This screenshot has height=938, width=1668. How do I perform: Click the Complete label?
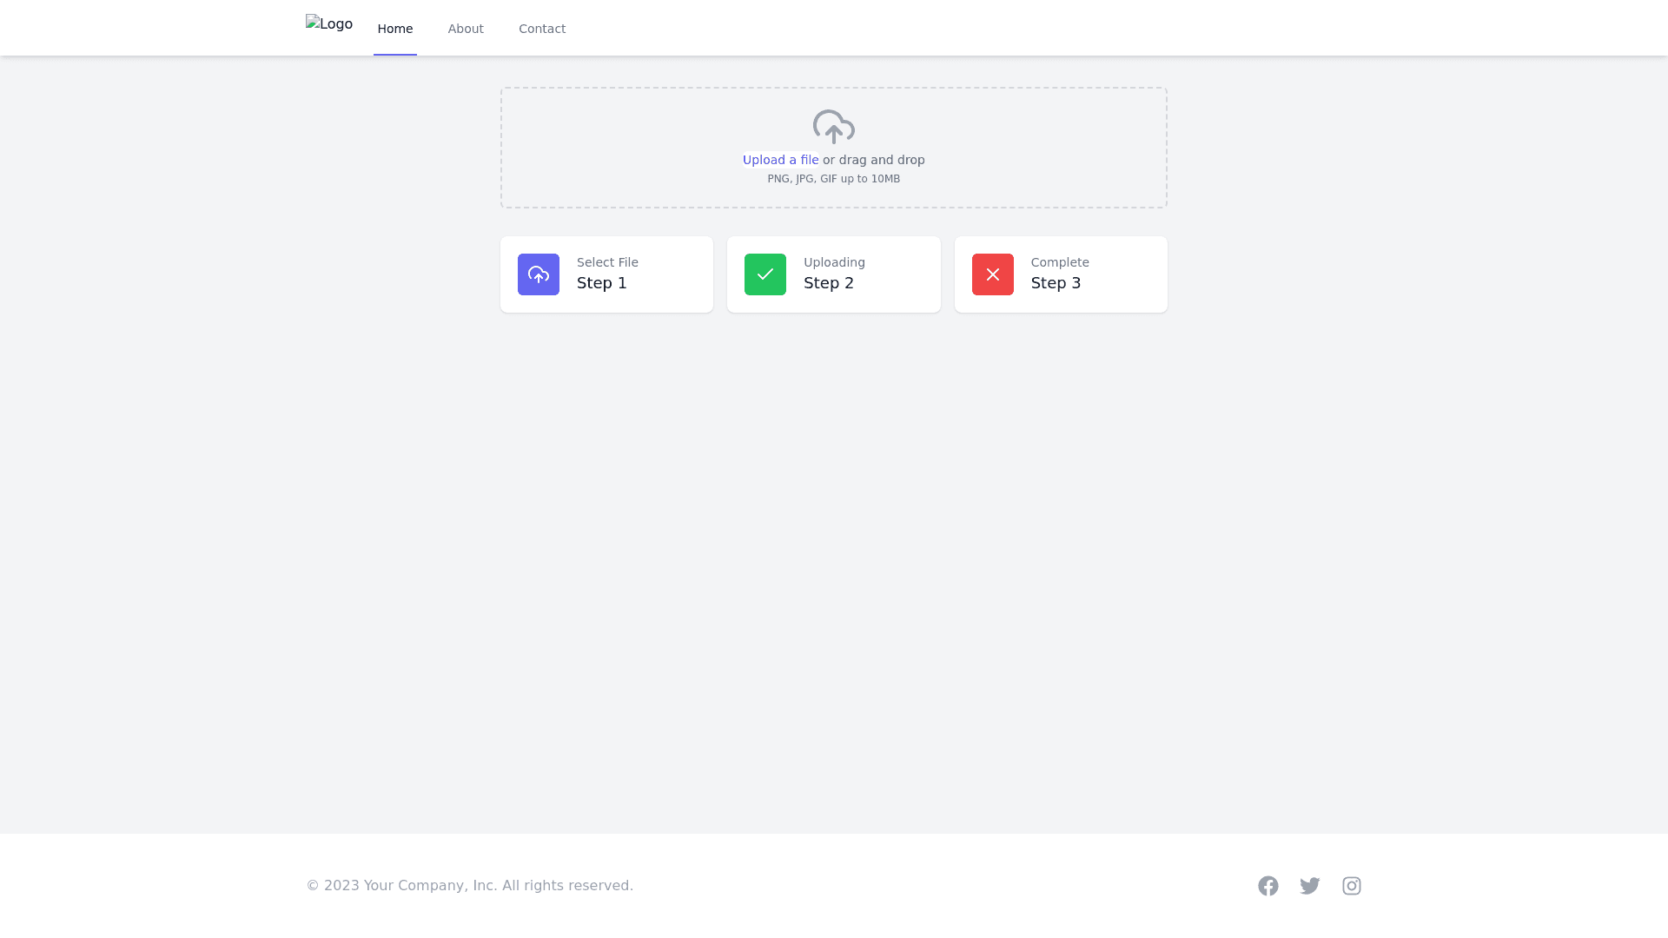(x=1060, y=262)
